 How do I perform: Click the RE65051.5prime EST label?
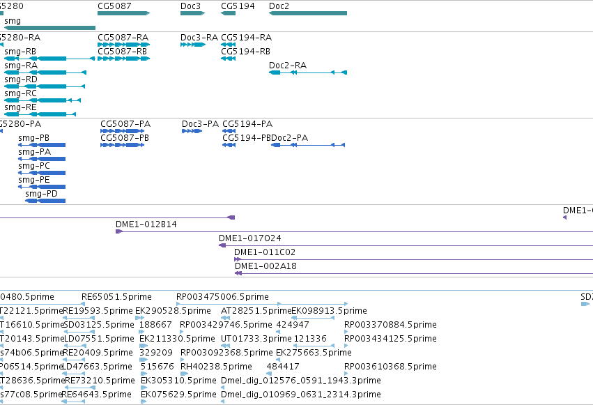[x=116, y=297]
